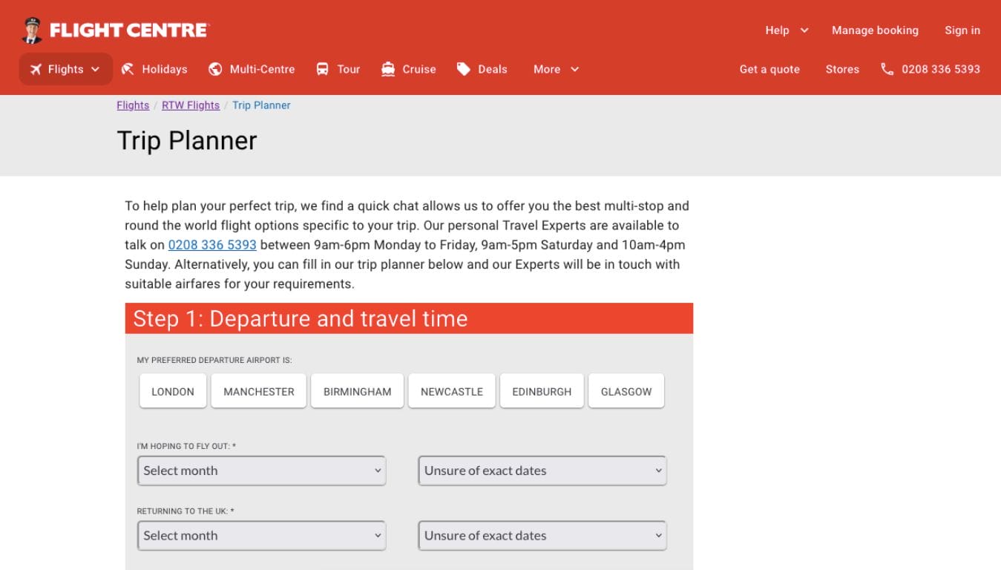
Task: Click the 0208 336 5393 link in paragraph
Action: (212, 245)
